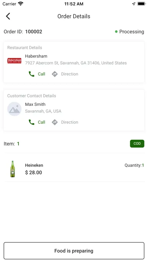Tap the restaurant address on Abercorn St

click(x=76, y=63)
